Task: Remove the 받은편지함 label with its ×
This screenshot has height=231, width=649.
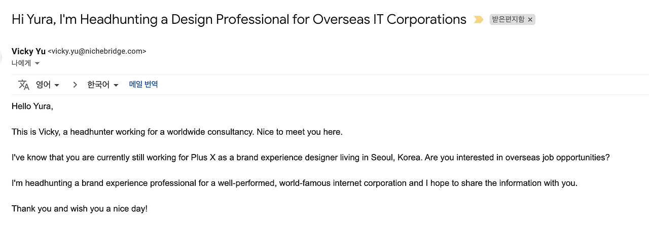Action: (x=530, y=20)
